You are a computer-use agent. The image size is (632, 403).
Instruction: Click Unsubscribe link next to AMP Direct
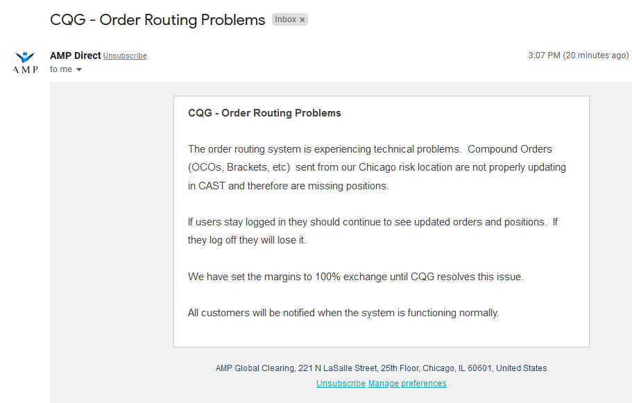[125, 56]
